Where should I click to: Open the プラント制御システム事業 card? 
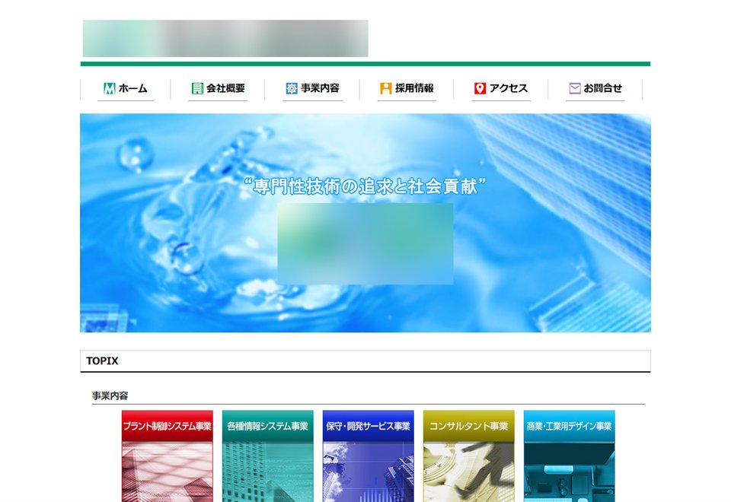tap(168, 456)
